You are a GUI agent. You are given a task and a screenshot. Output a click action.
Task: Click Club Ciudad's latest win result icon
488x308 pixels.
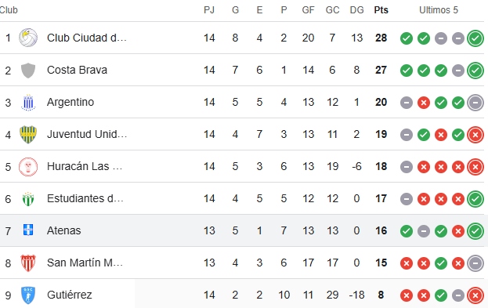(475, 38)
